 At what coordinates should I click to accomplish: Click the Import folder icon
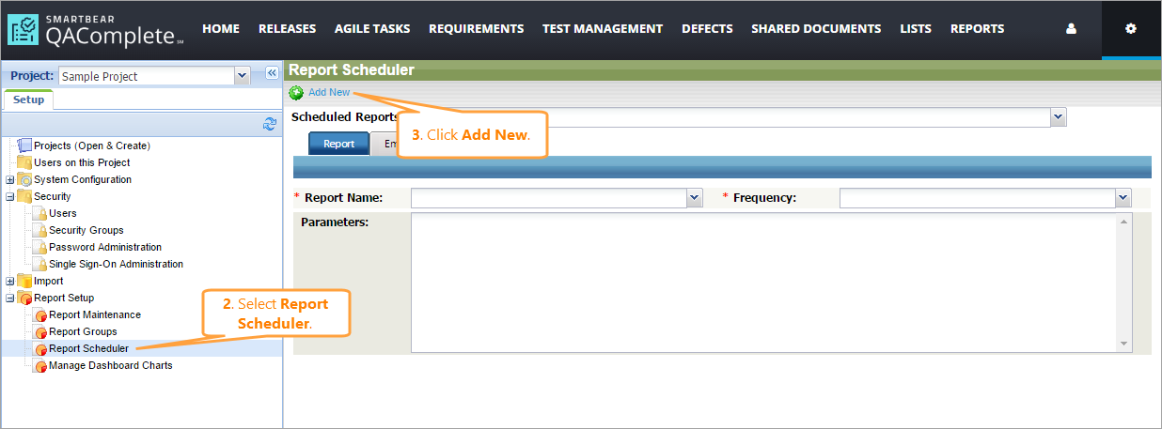tap(24, 281)
